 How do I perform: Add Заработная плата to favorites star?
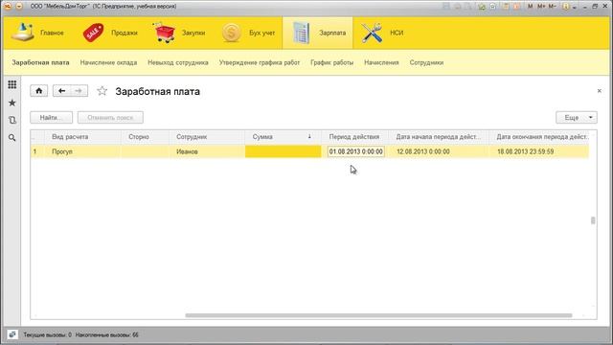point(102,91)
